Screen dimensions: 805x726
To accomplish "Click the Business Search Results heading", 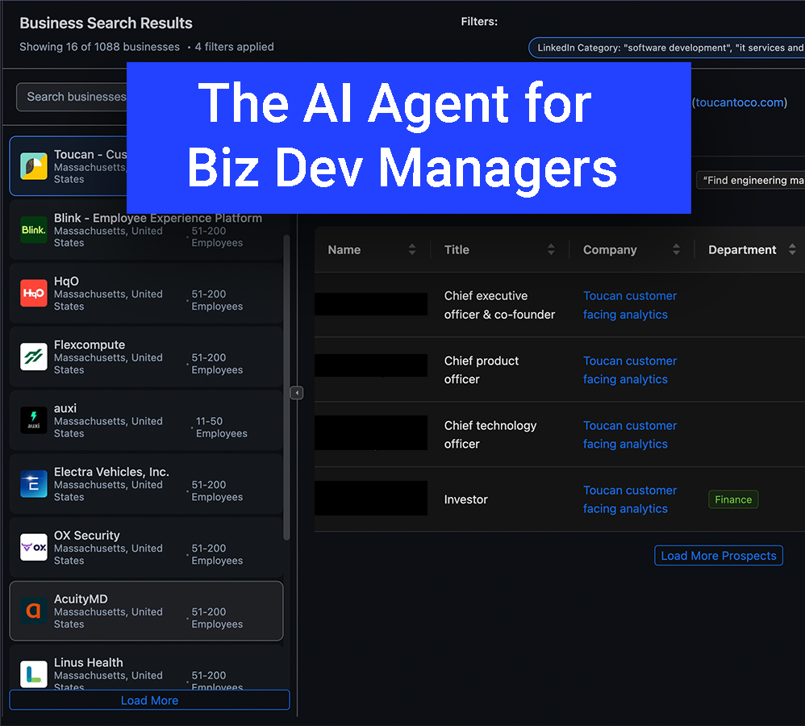I will 106,23.
